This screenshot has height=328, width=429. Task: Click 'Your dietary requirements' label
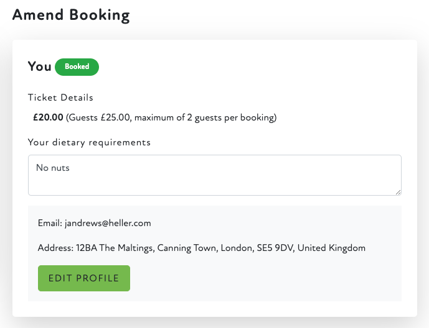[89, 142]
